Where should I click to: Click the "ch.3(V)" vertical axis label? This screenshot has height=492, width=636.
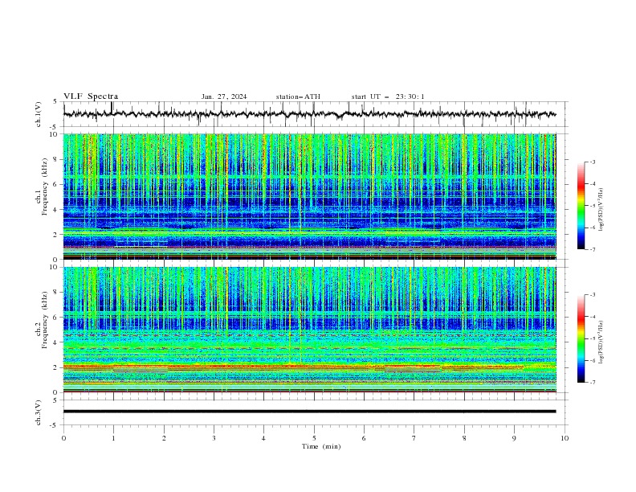tap(39, 412)
